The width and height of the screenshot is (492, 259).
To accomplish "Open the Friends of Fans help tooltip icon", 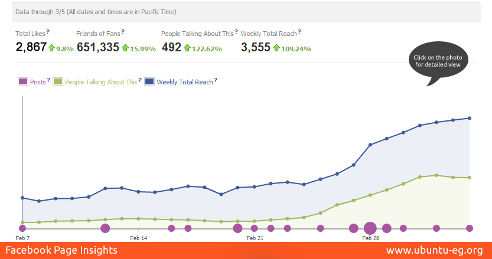I will coord(123,32).
